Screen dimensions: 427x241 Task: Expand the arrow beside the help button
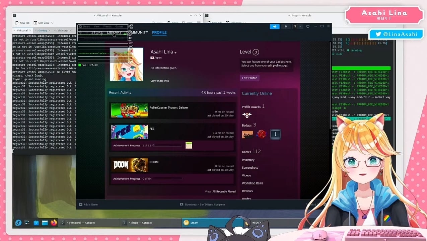[x=300, y=26]
